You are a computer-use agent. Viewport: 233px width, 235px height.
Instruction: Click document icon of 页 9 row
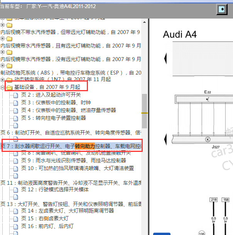tap(16, 161)
